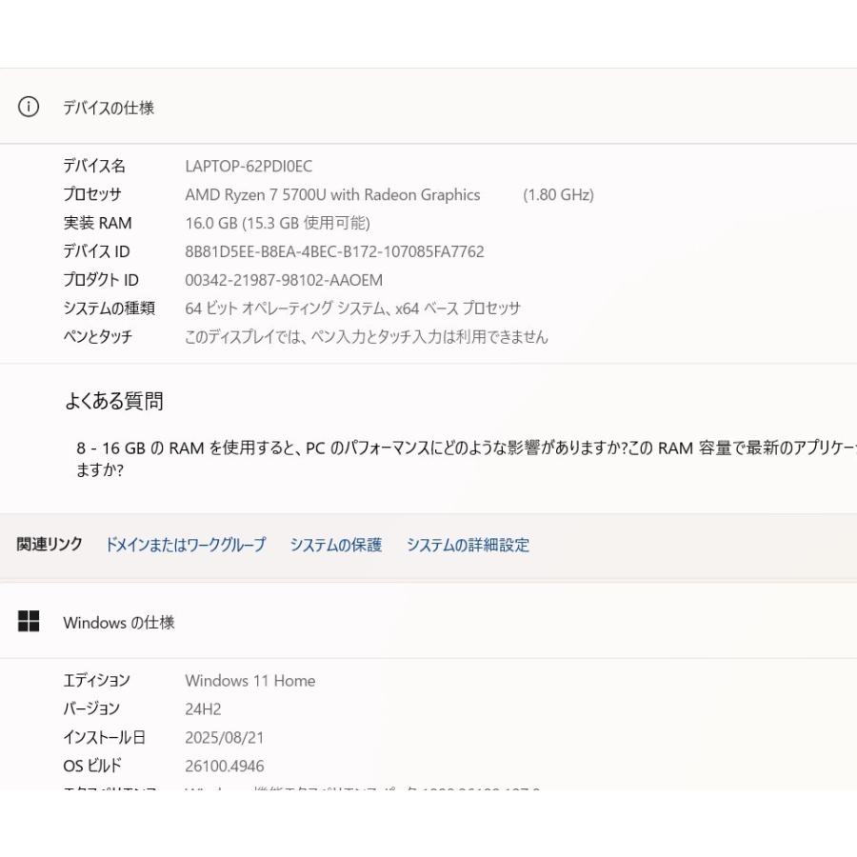Click the よくある質問 heading
Screen dimensions: 857x857
point(113,401)
